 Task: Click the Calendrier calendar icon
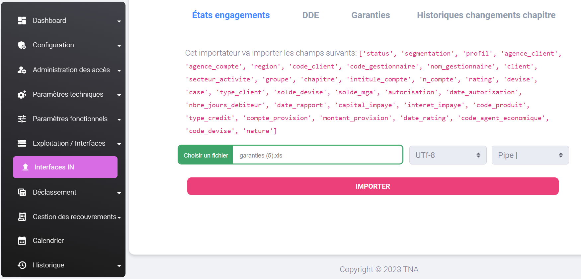coord(22,241)
